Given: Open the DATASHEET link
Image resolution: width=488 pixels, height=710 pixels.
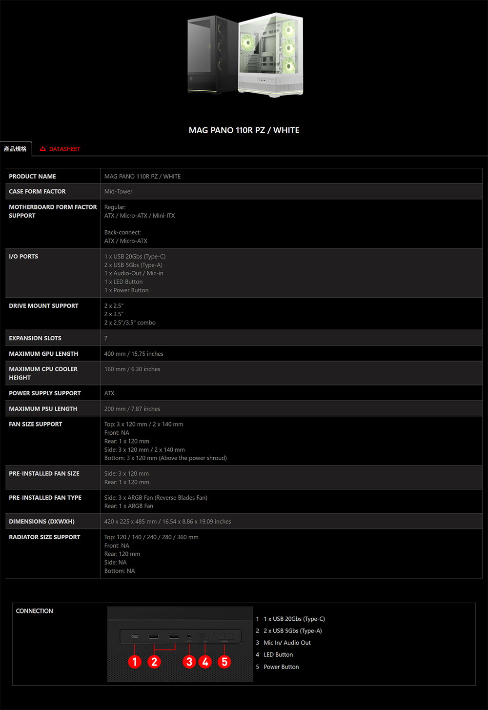Looking at the screenshot, I should pyautogui.click(x=64, y=149).
